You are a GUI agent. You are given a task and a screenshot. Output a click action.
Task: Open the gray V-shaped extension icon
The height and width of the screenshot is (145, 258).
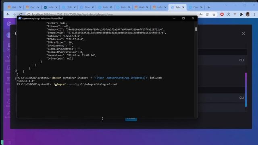pyautogui.click(x=235, y=14)
